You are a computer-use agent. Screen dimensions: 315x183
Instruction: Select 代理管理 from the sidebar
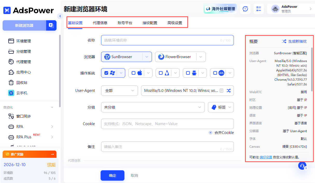click(23, 62)
